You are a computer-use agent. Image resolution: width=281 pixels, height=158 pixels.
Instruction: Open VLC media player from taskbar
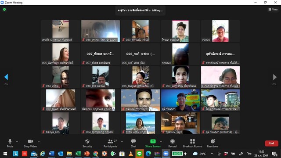tap(131, 154)
